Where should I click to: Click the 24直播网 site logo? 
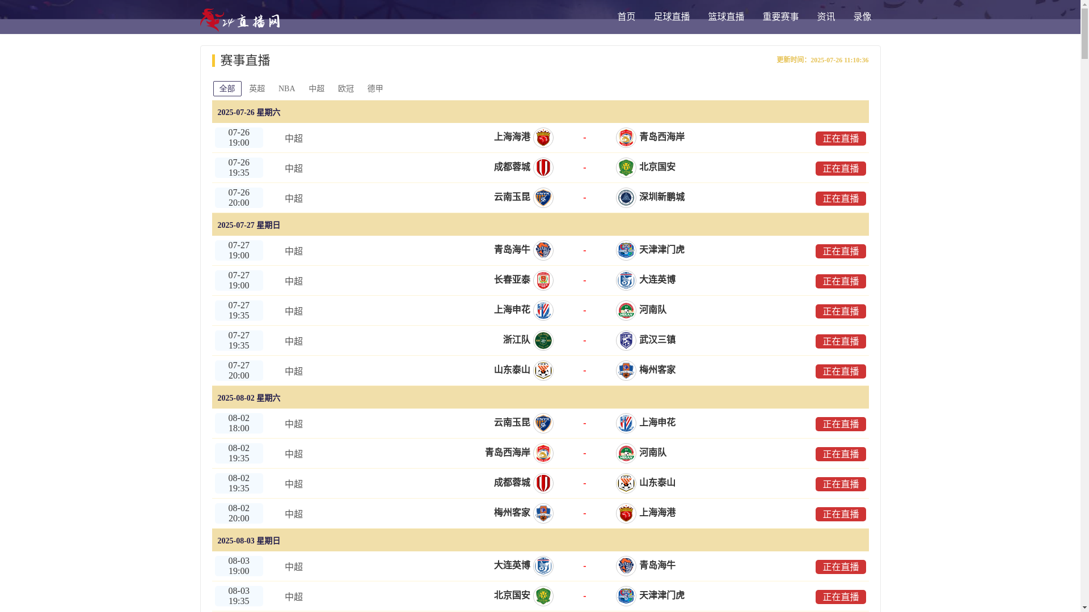point(240,20)
